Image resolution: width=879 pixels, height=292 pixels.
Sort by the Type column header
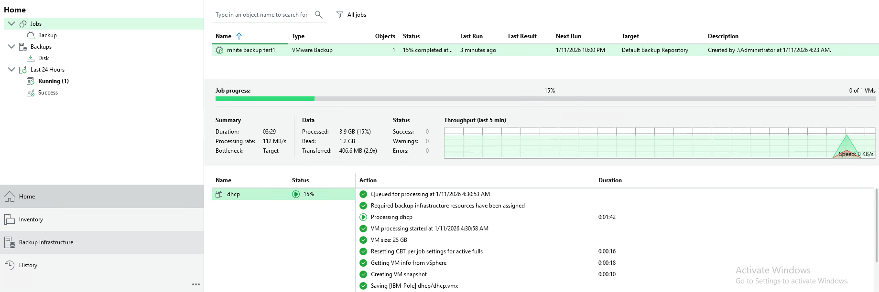(x=298, y=36)
